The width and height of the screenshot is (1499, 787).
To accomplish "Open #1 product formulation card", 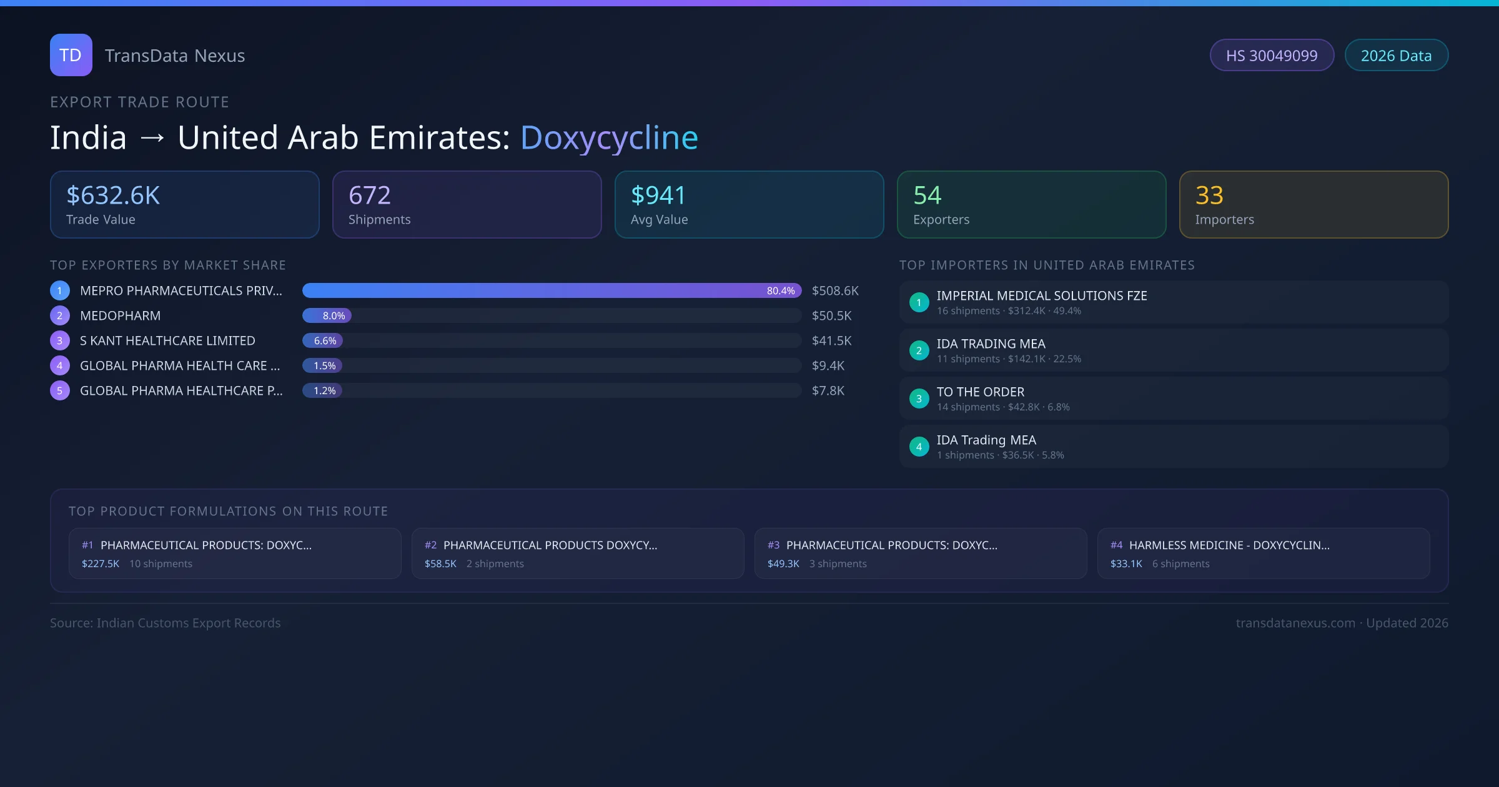I will coord(234,553).
